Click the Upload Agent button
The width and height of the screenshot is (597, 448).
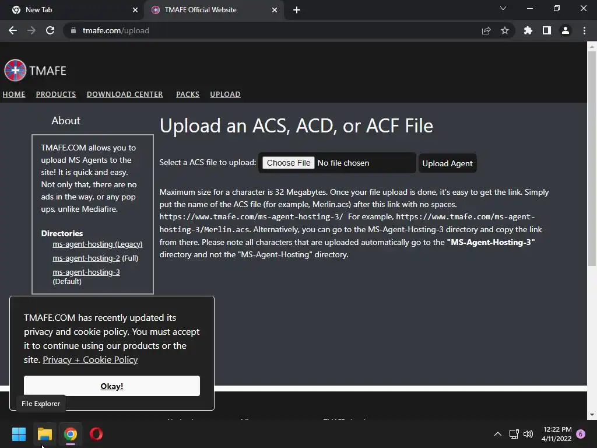tap(447, 163)
